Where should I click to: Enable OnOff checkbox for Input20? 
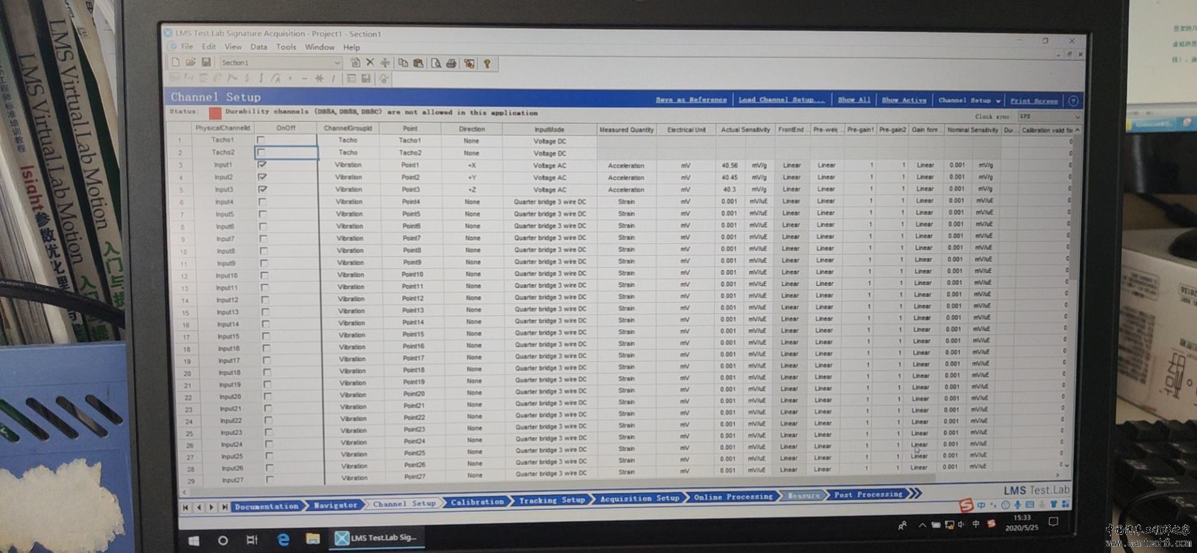267,396
